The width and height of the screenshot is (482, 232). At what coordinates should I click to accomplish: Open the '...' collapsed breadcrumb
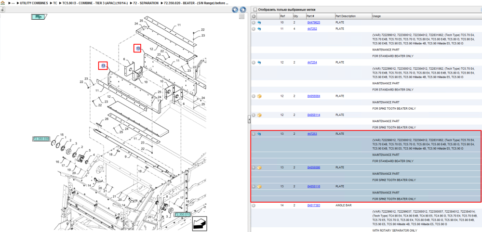tap(13, 3)
